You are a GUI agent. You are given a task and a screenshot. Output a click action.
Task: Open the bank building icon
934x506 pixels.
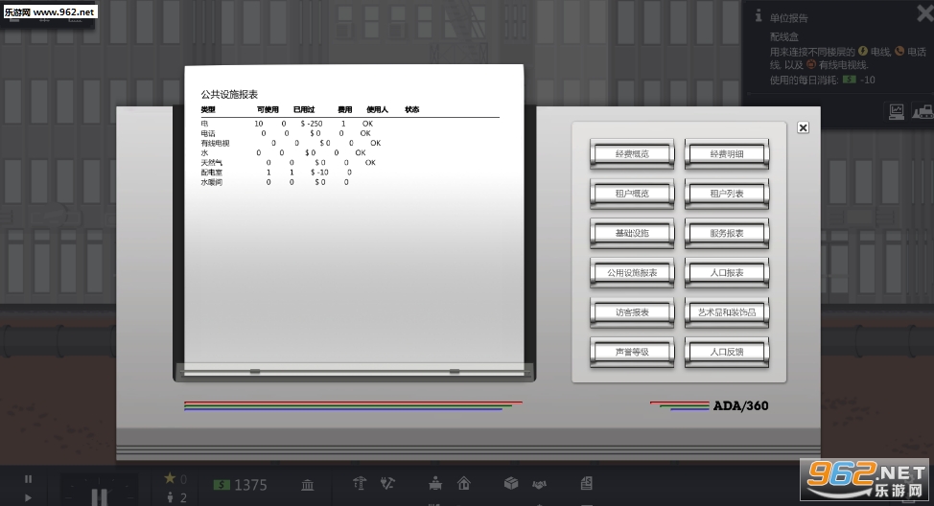pos(308,485)
